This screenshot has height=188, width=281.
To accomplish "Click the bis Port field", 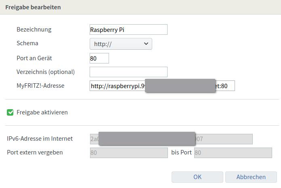I will coord(233,153).
